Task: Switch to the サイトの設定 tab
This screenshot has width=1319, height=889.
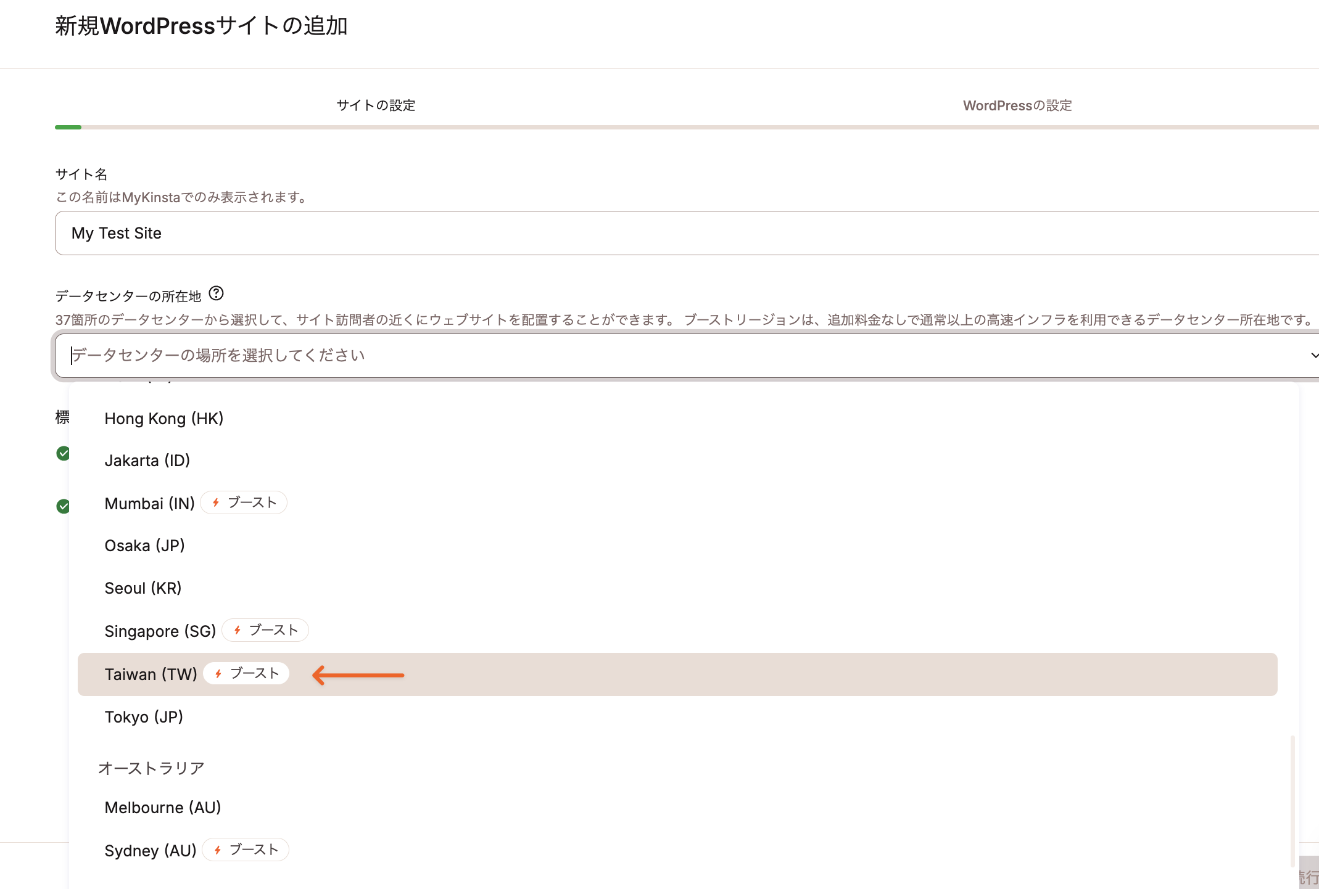Action: pyautogui.click(x=376, y=105)
